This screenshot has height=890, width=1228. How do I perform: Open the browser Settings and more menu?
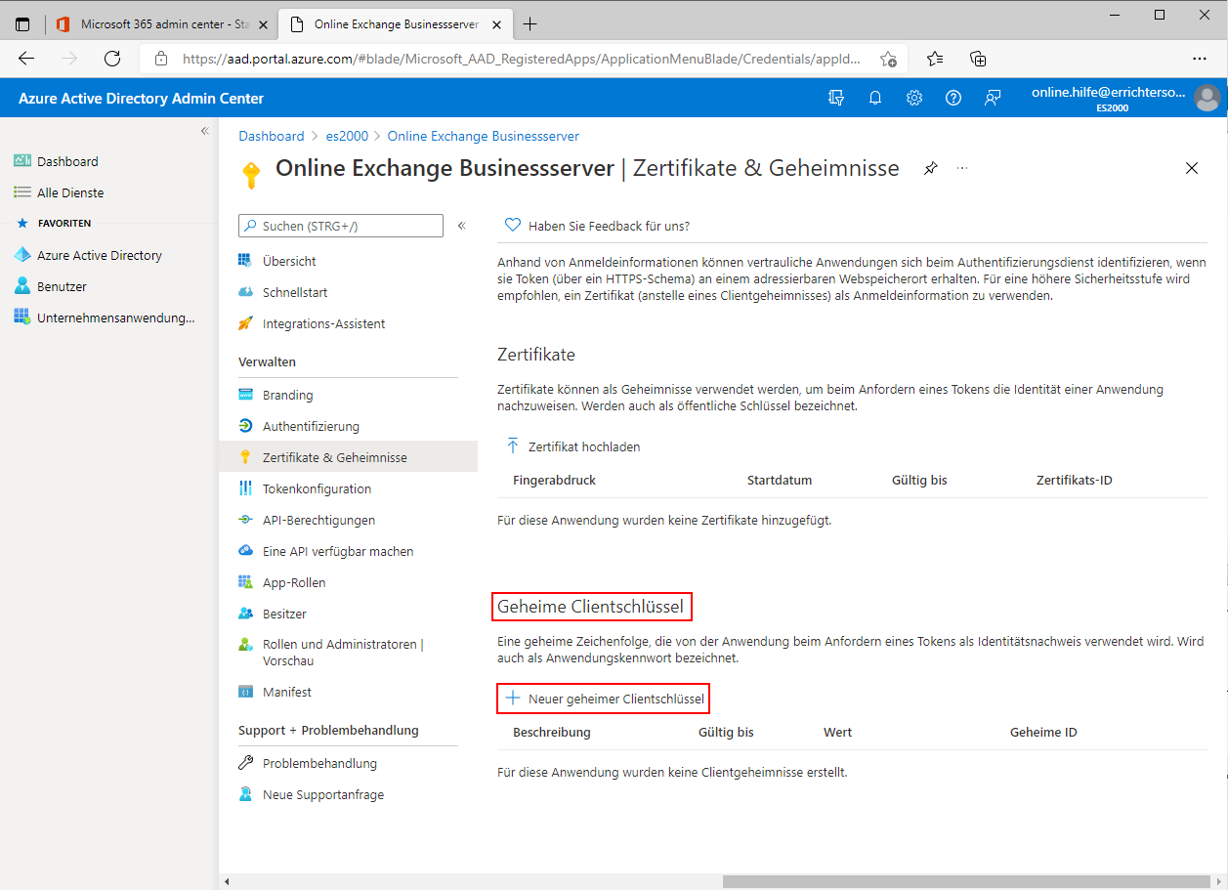1201,59
